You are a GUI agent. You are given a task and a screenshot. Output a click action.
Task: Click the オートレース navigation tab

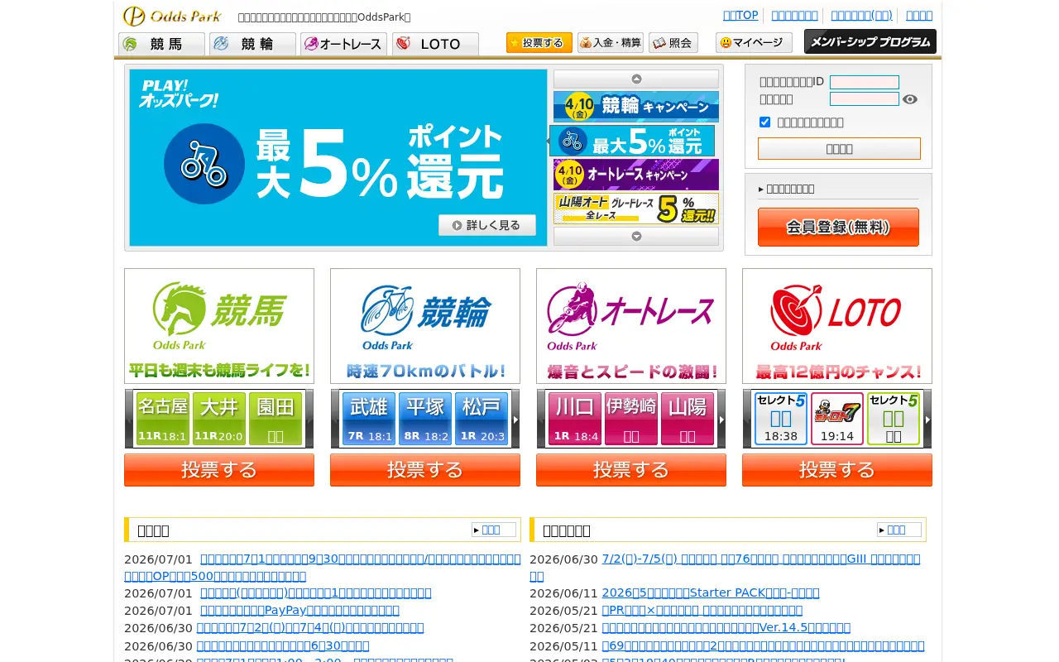point(343,44)
